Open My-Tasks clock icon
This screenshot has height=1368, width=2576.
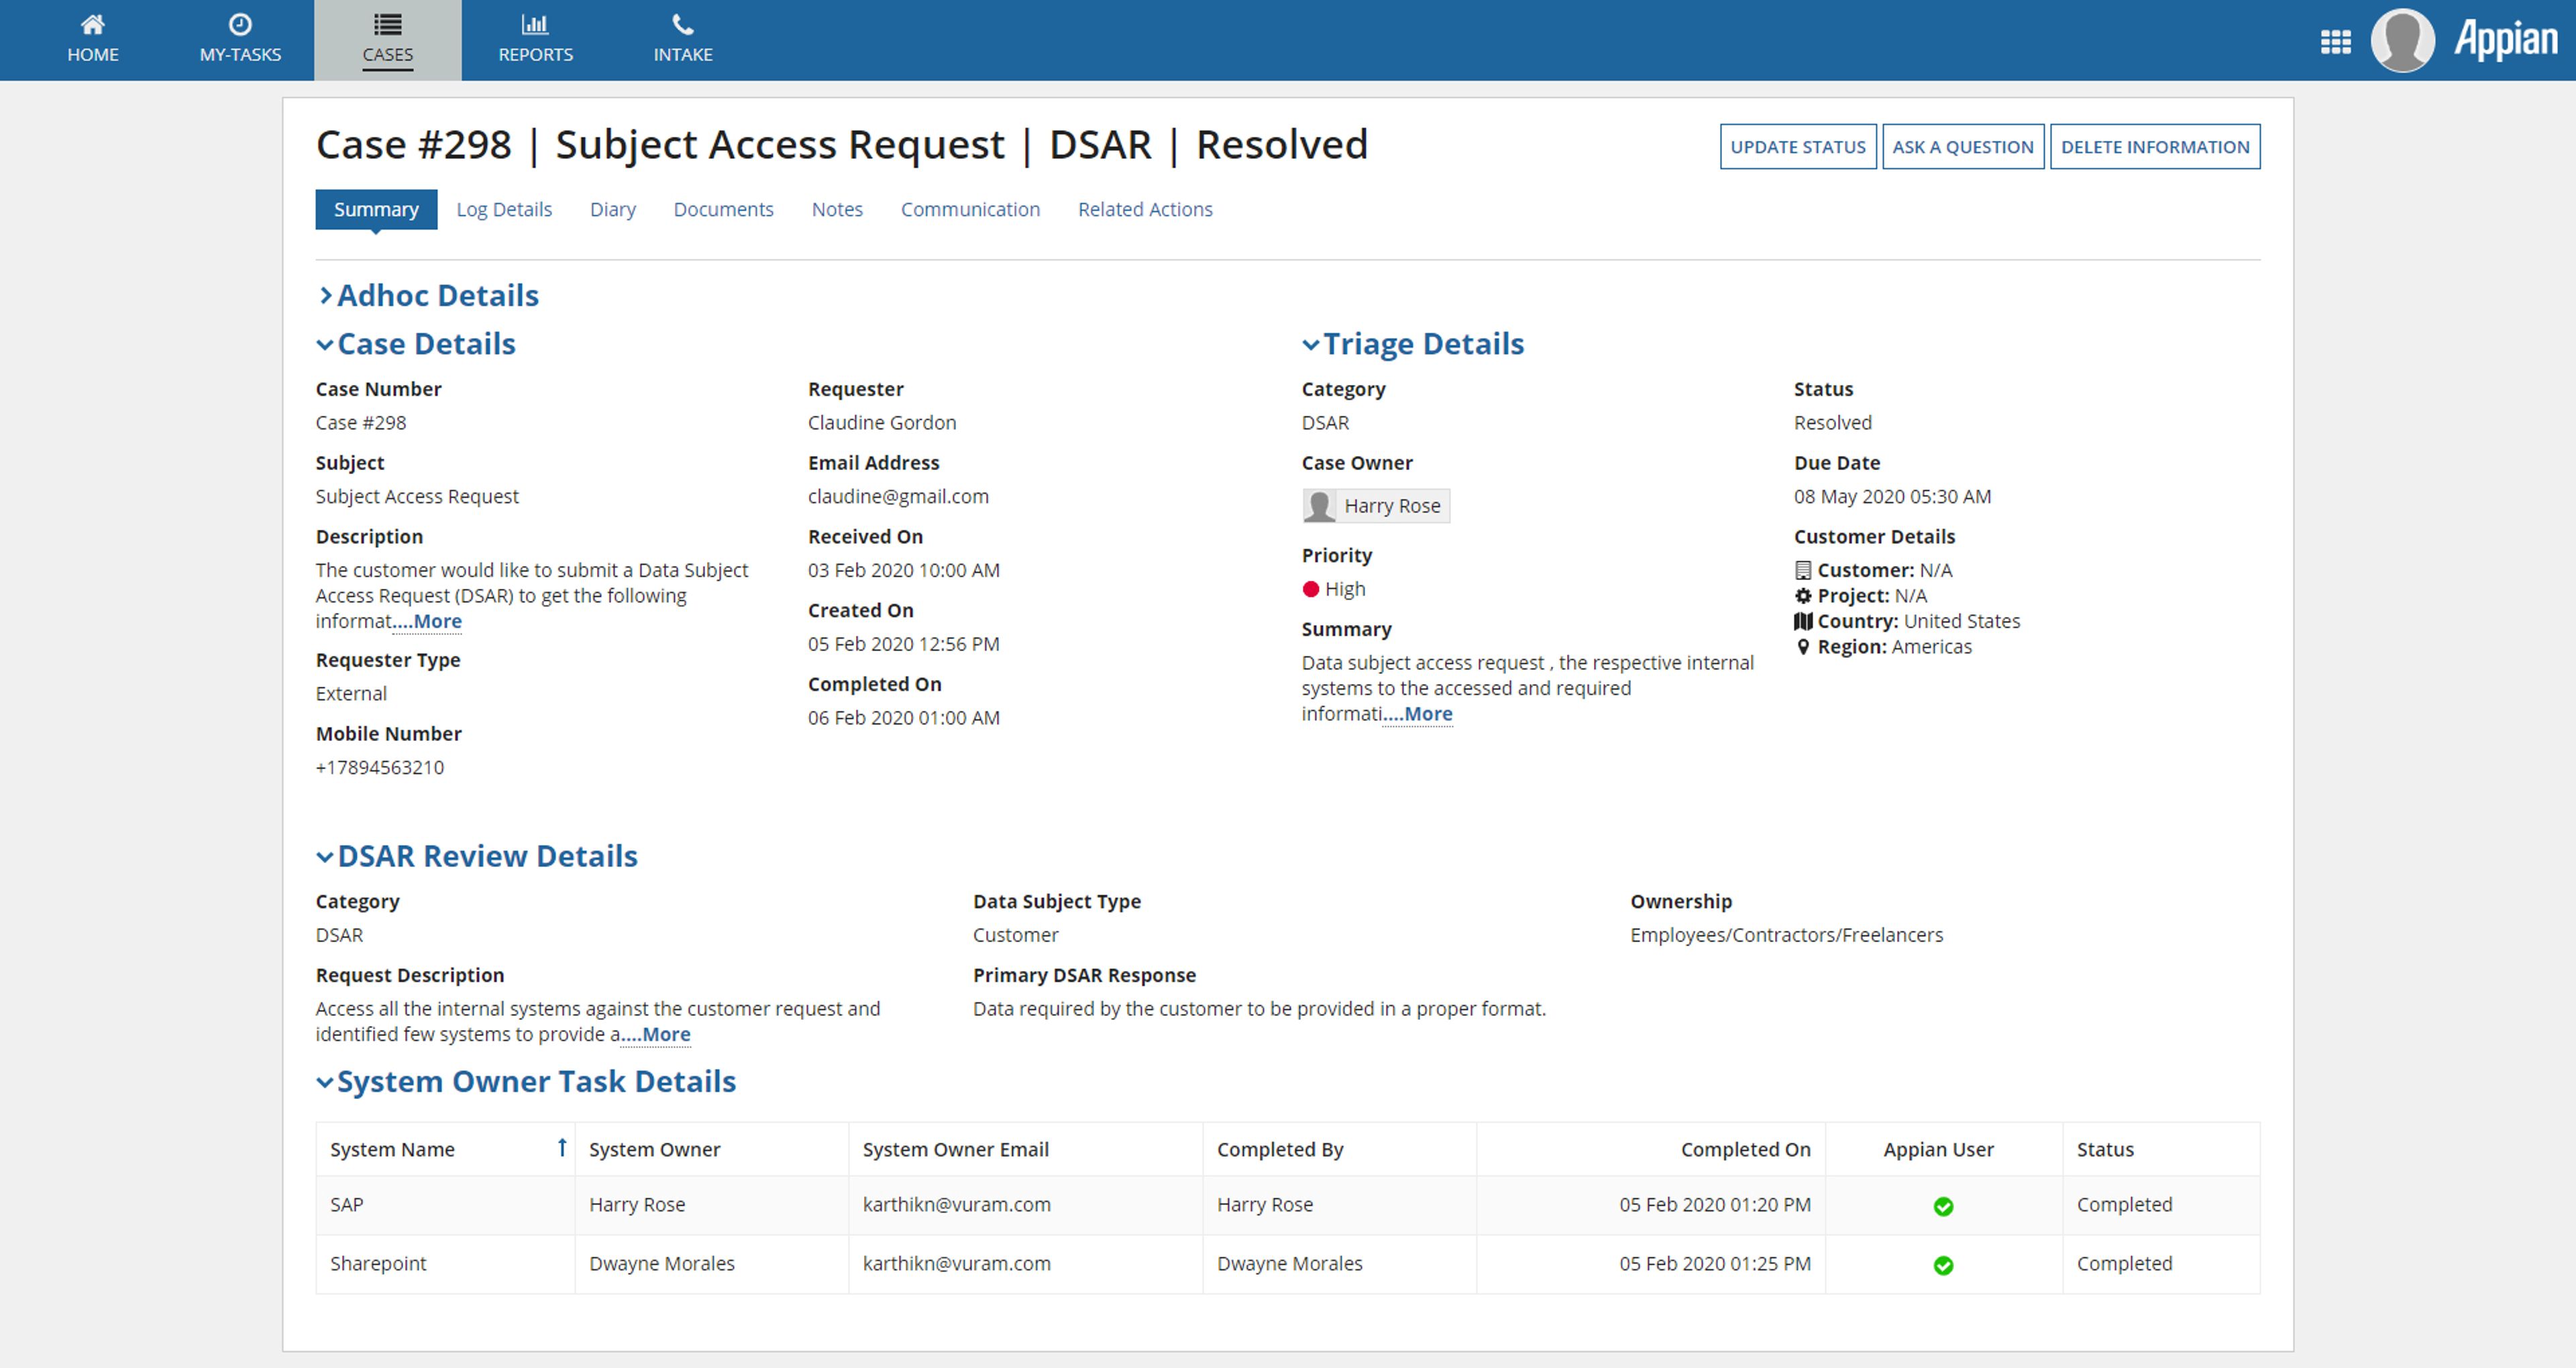pyautogui.click(x=240, y=24)
